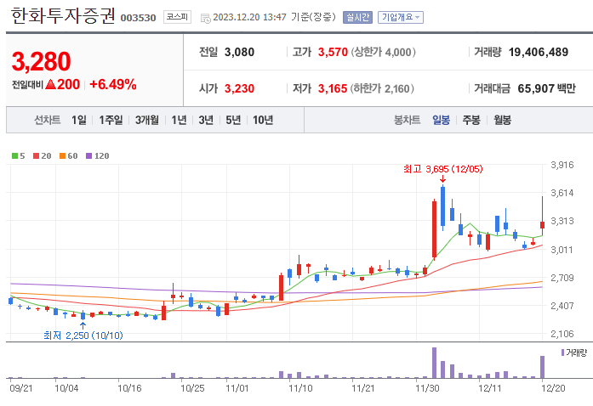Click the 선차트 section label
Viewport: 593px width, 406px height.
coord(48,120)
